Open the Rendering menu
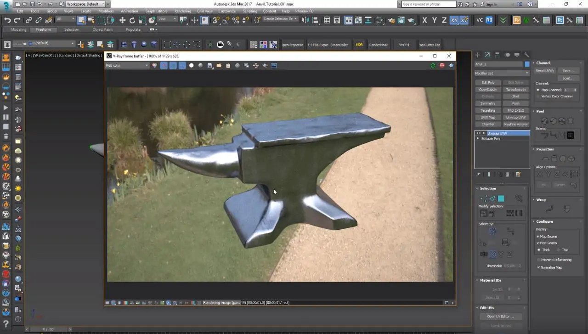Viewport: 588px width, 334px height. (182, 11)
